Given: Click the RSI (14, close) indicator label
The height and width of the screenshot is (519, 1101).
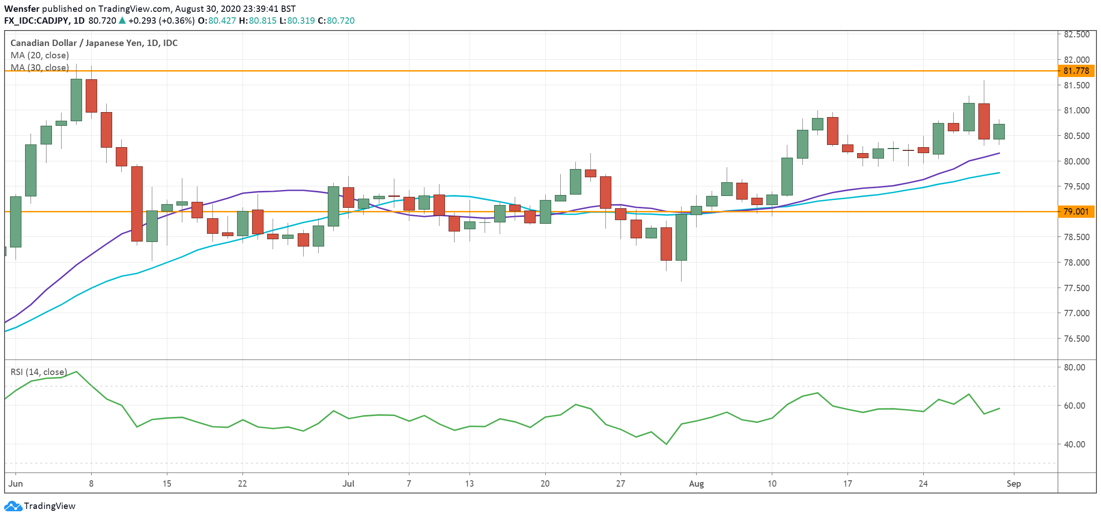Looking at the screenshot, I should (39, 372).
